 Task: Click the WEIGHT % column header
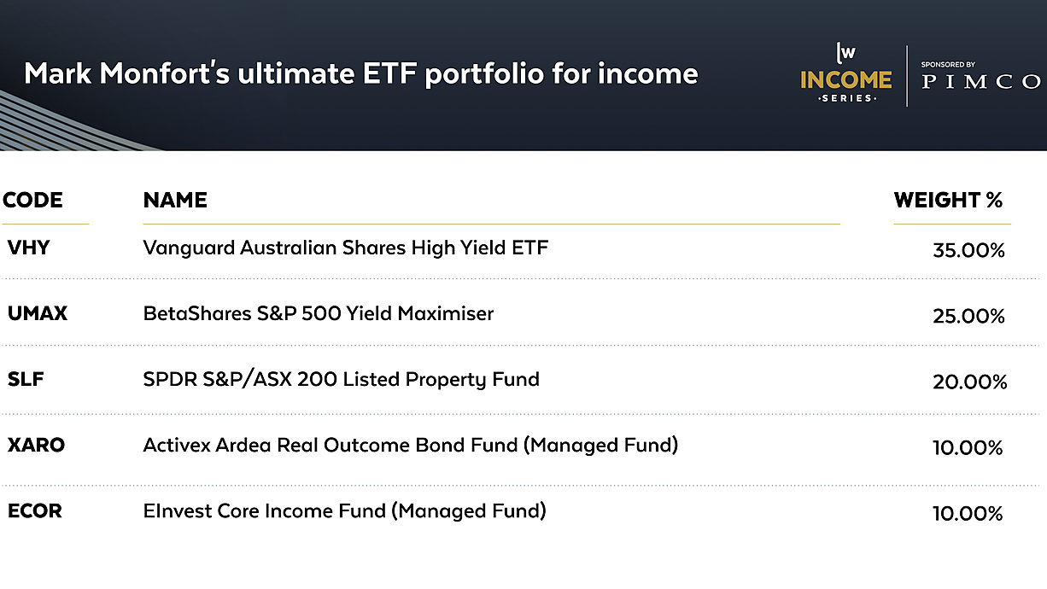click(948, 201)
